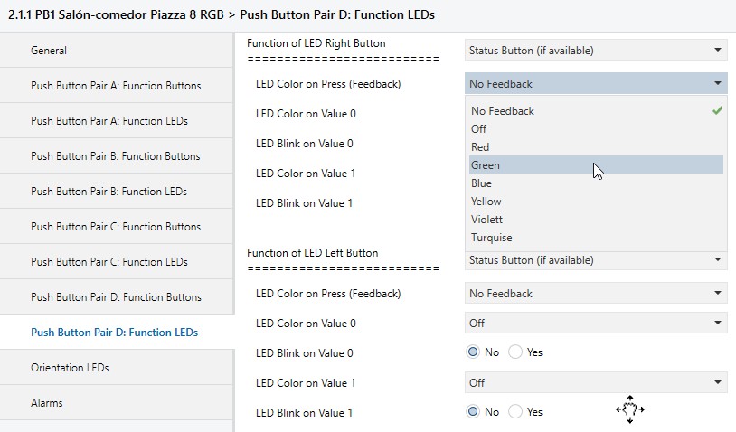Expand Left Button LED Color on Press dropdown
Screen dimensions: 736x432
pyautogui.click(x=596, y=294)
